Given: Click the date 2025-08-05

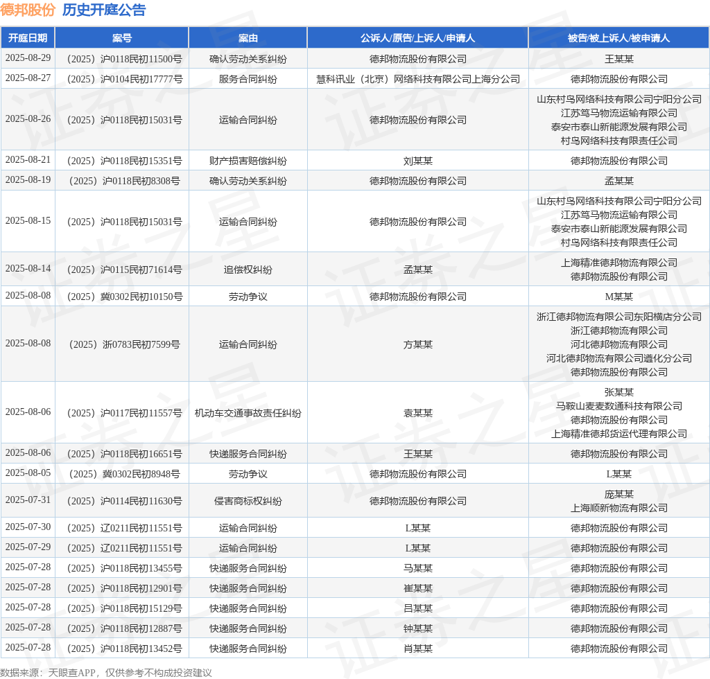Looking at the screenshot, I should click(x=28, y=473).
